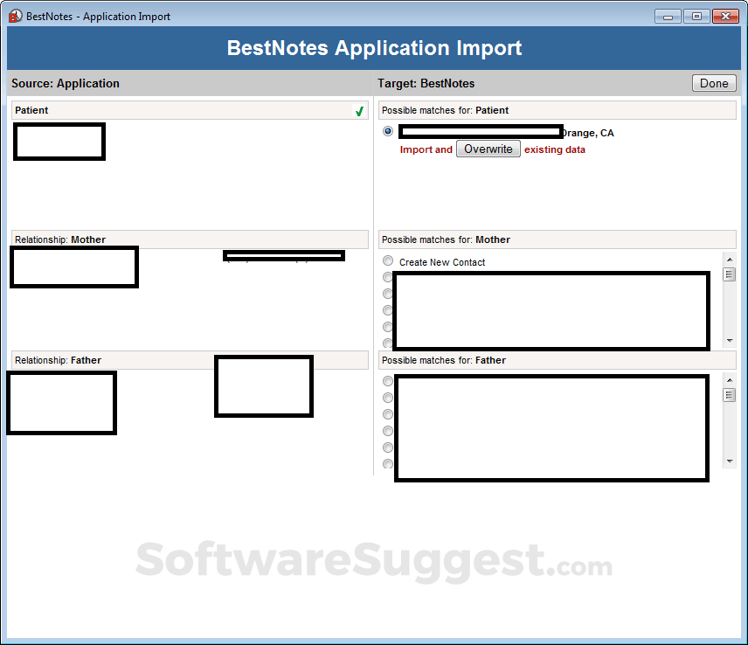Close the BestNotes Application Import window

point(725,17)
